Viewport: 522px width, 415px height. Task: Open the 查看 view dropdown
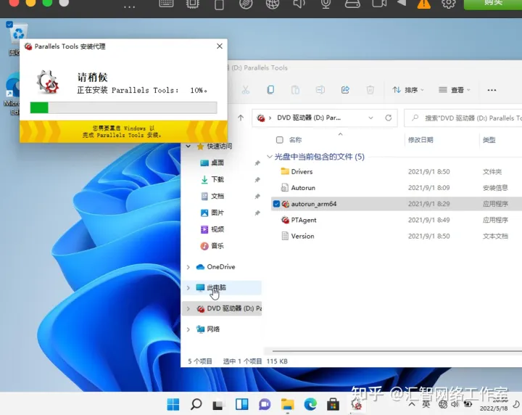[x=455, y=90]
